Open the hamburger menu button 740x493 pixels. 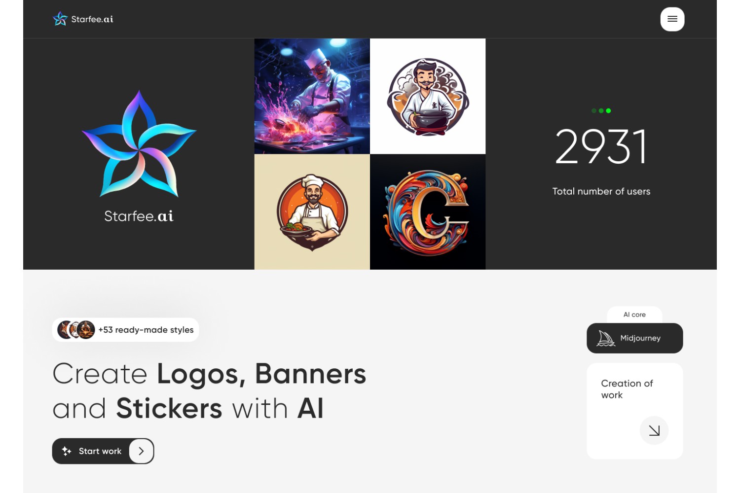pos(672,19)
